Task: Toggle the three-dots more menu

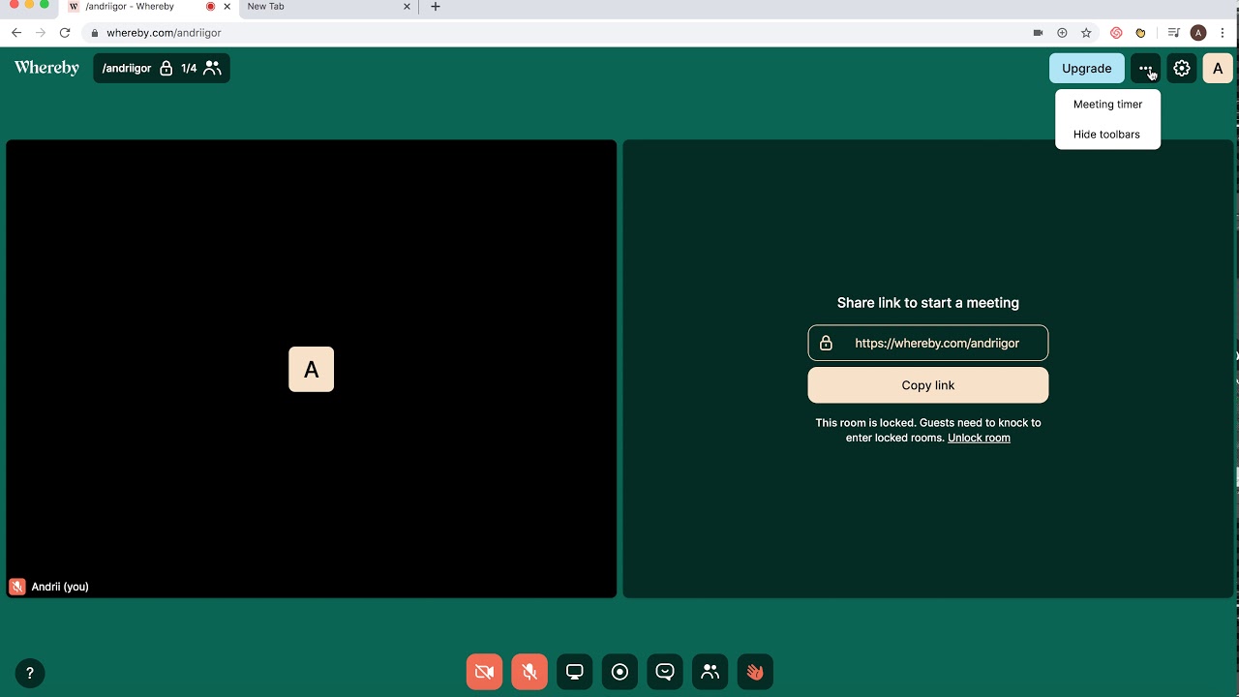Action: 1146,68
